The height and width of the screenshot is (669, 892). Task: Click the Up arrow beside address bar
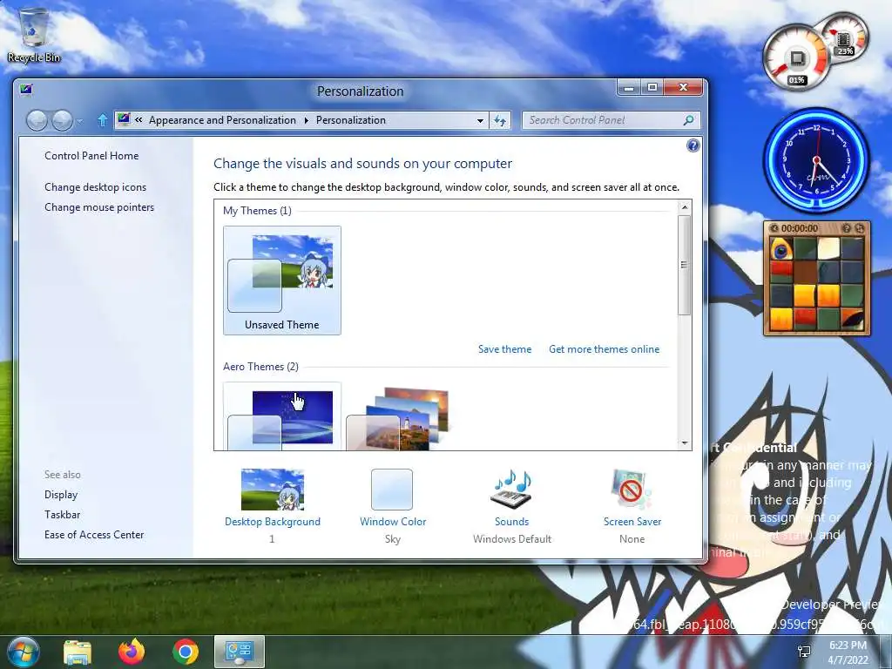coord(103,120)
